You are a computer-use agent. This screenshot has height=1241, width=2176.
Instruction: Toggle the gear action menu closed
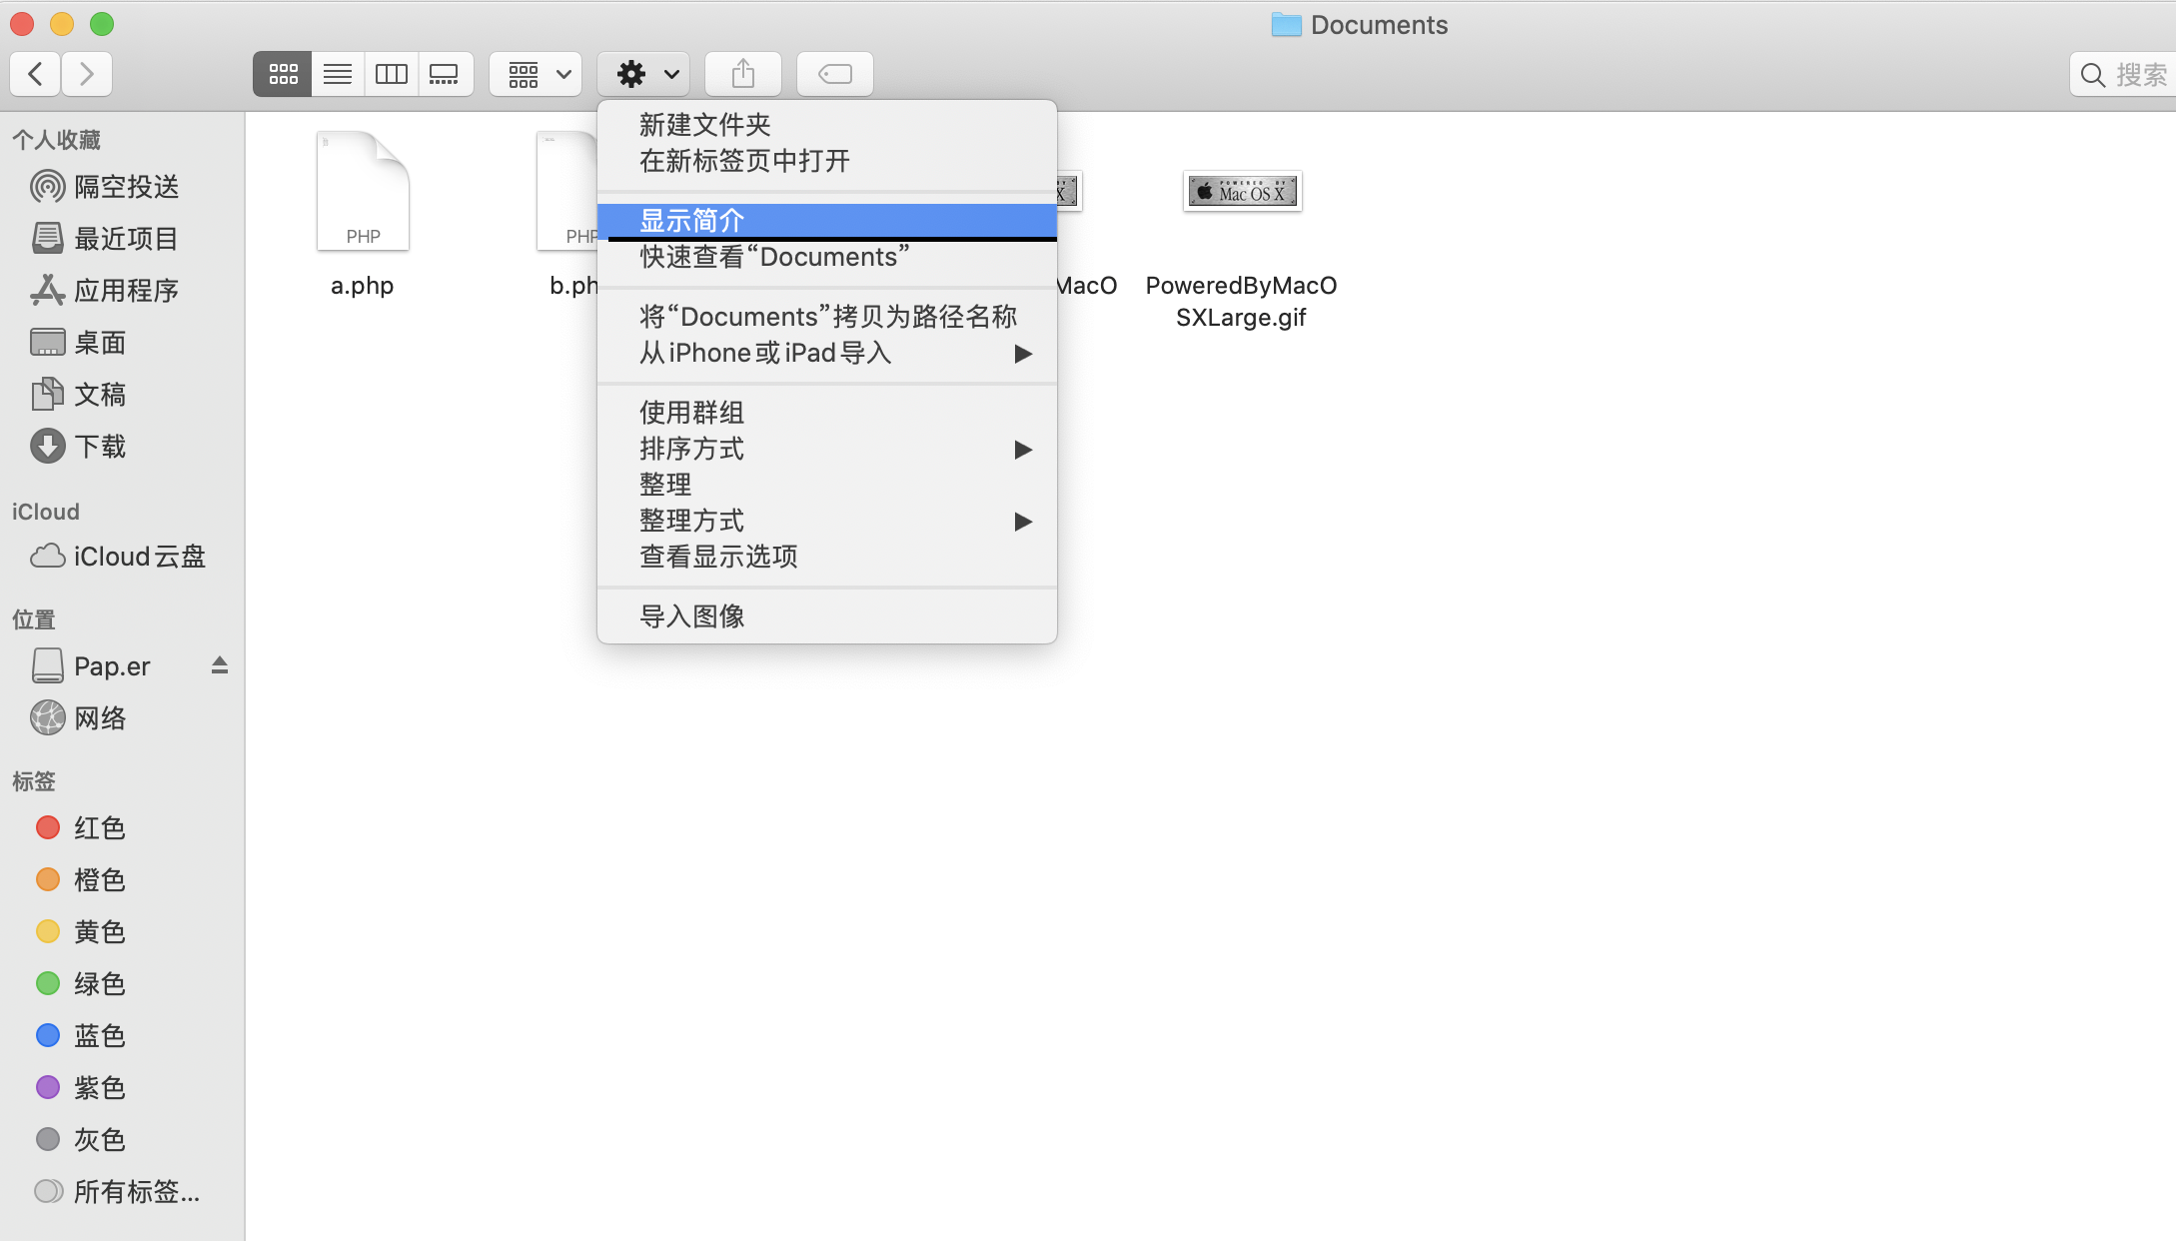point(644,74)
